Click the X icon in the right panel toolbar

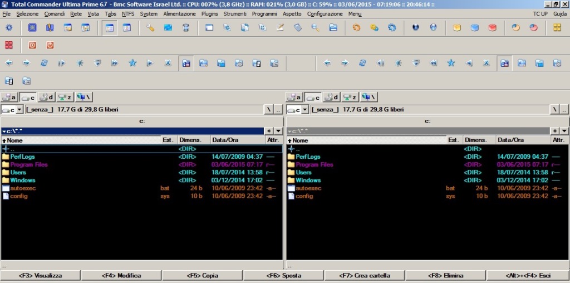coord(486,63)
